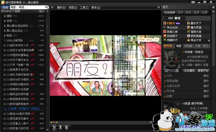Click the 查看评论 button

pyautogui.click(x=203, y=70)
